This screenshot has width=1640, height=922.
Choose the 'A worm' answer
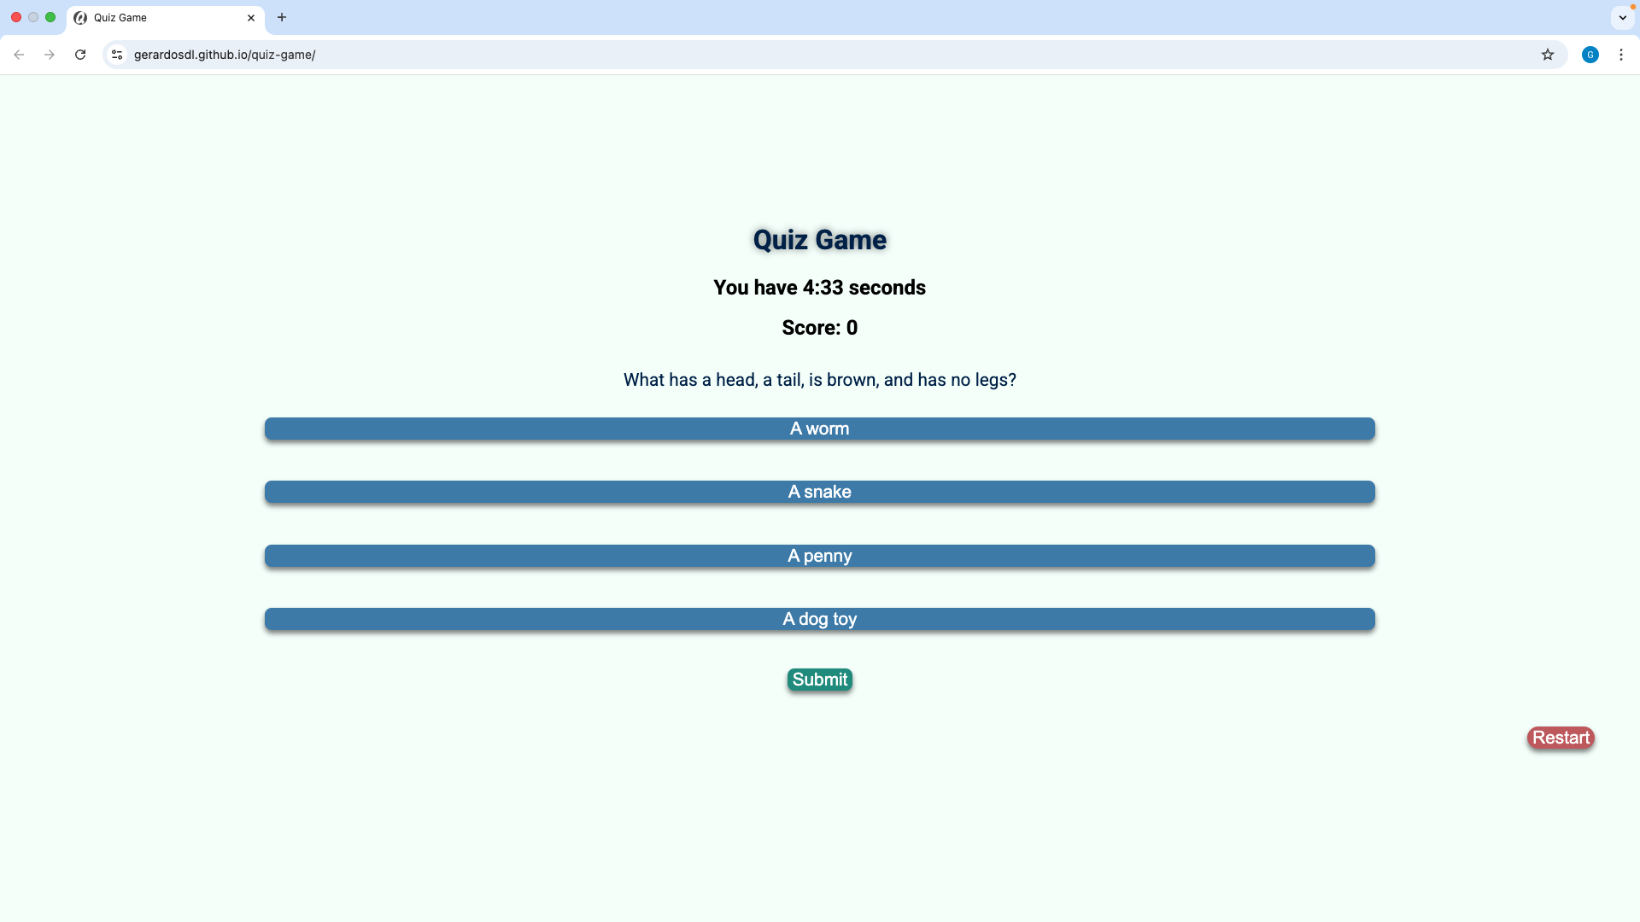[820, 429]
